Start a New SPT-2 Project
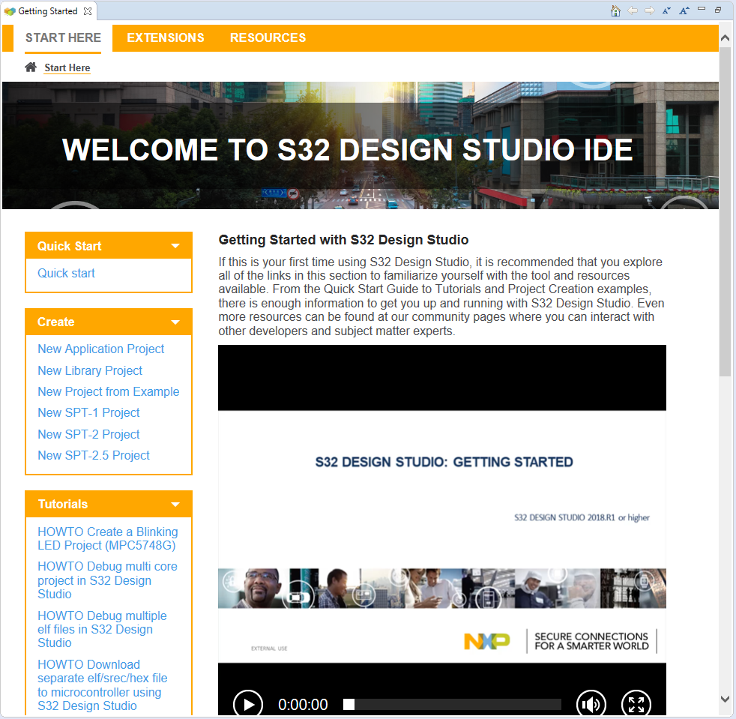The height and width of the screenshot is (719, 736). (88, 434)
